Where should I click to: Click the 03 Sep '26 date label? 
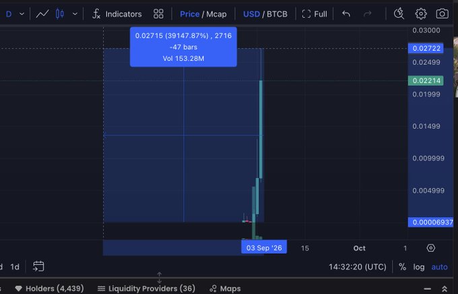pyautogui.click(x=264, y=248)
